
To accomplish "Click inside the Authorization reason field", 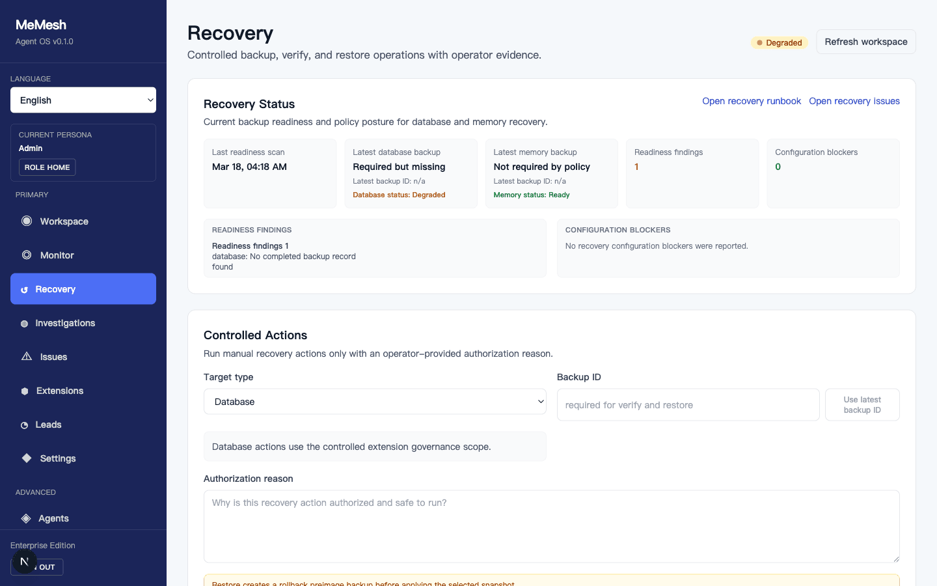I will 550,526.
